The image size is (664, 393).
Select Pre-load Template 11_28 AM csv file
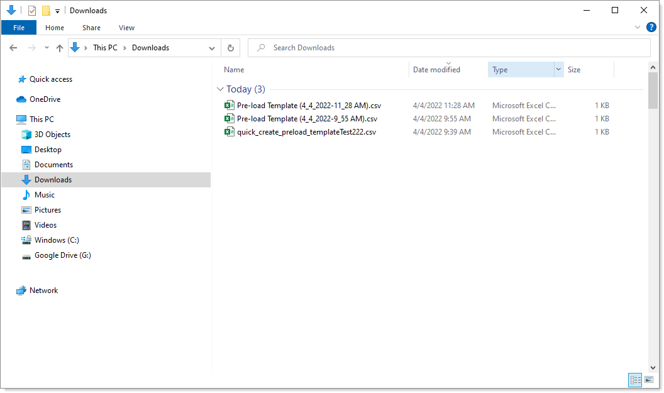click(x=309, y=106)
